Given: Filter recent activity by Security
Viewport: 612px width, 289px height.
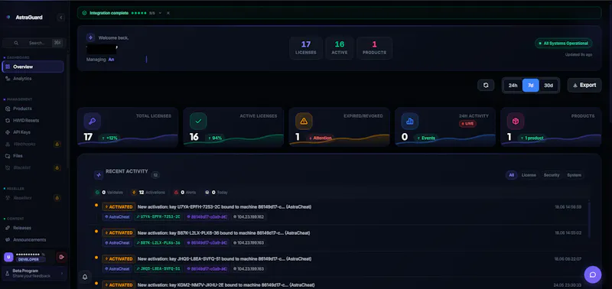Looking at the screenshot, I should [x=552, y=175].
